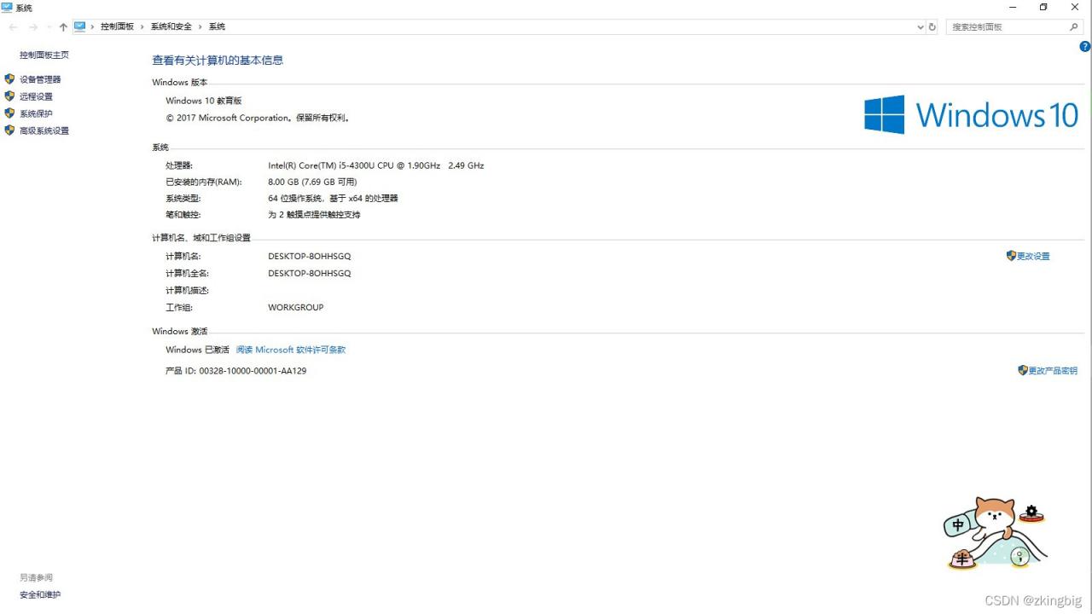Click the 系统 window icon in title bar
Image resolution: width=1092 pixels, height=614 pixels.
(7, 7)
